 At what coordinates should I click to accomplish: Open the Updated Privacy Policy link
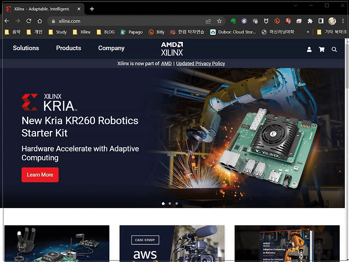[201, 64]
